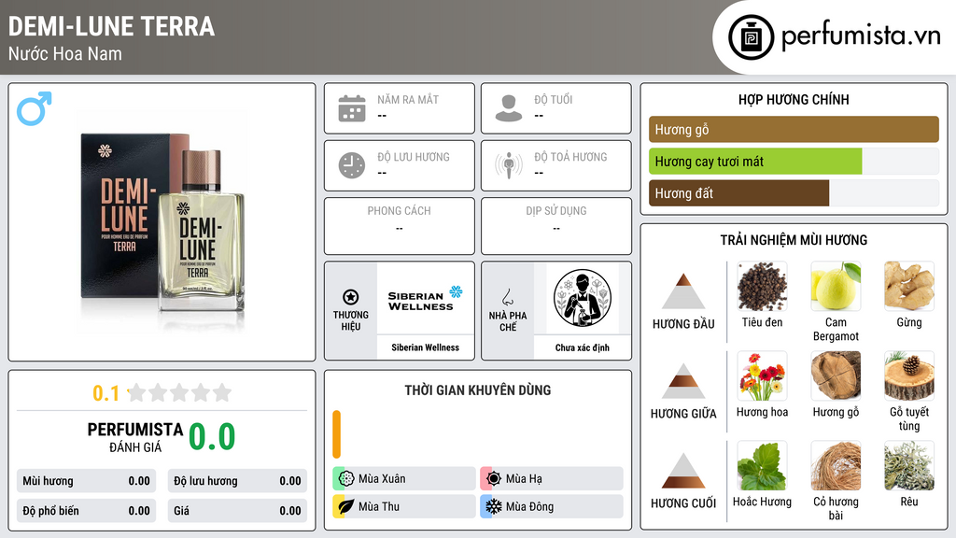Click the Demi-Lune Terra product photo
956x538 pixels.
click(162, 222)
